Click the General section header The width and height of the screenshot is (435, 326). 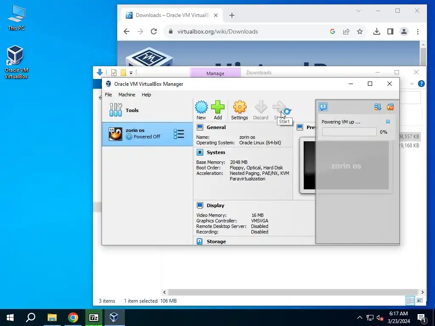coord(216,127)
